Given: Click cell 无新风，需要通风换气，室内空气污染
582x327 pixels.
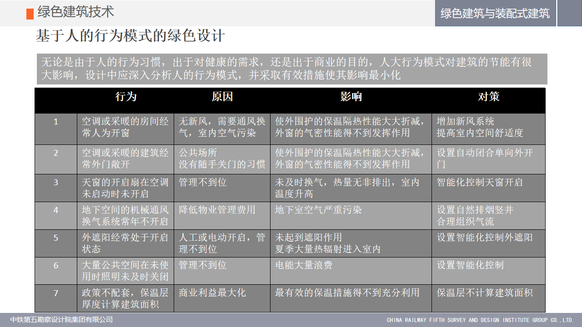Looking at the screenshot, I should click(222, 129).
